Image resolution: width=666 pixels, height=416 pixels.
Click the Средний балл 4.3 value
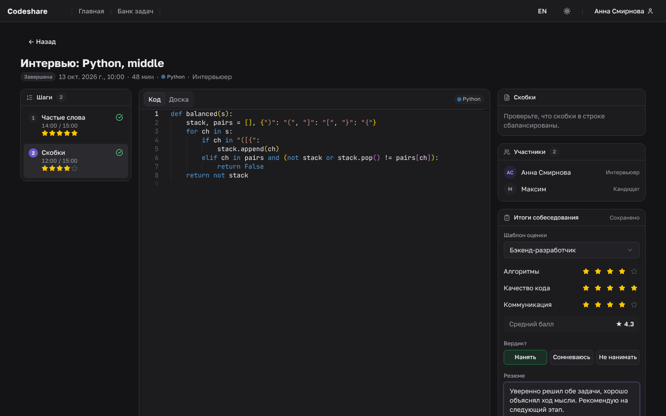click(625, 324)
